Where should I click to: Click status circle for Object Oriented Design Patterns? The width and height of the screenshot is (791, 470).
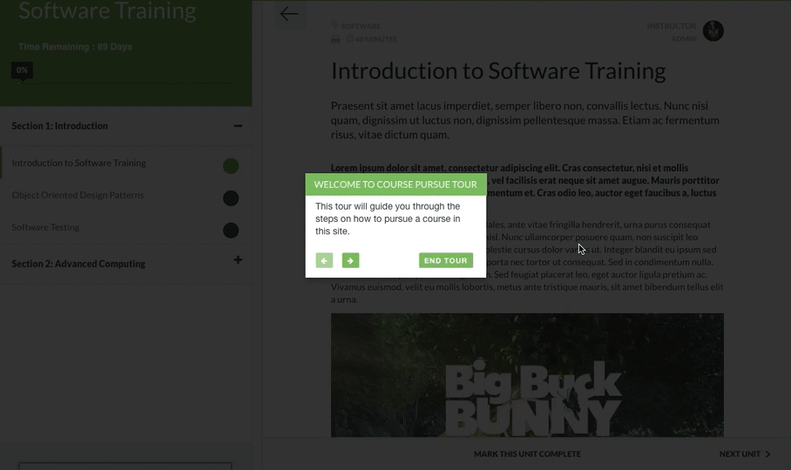pos(231,198)
